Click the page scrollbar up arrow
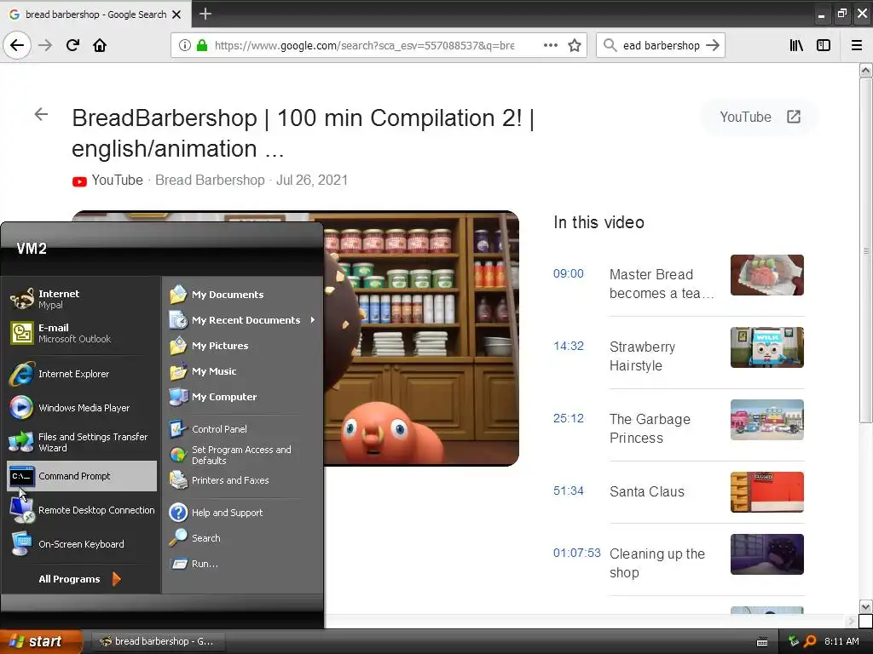Image resolution: width=873 pixels, height=654 pixels. tap(865, 70)
